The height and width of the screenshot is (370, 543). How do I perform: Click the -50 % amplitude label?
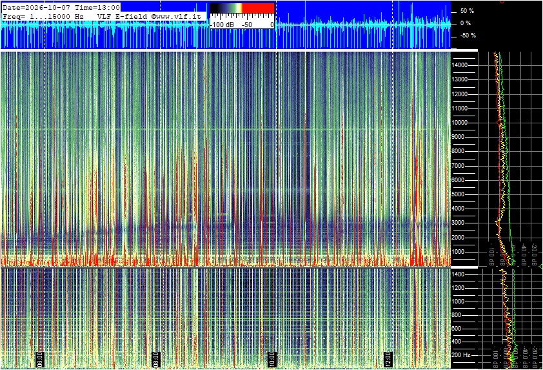point(468,36)
